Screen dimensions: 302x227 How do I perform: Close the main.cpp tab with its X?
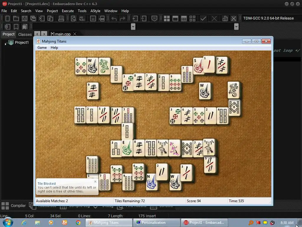[75, 34]
